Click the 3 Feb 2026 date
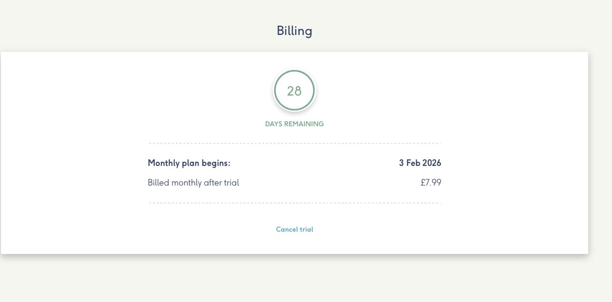The height and width of the screenshot is (302, 612). coord(419,163)
